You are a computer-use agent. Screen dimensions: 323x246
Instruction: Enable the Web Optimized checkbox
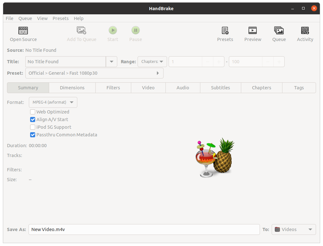(33, 112)
